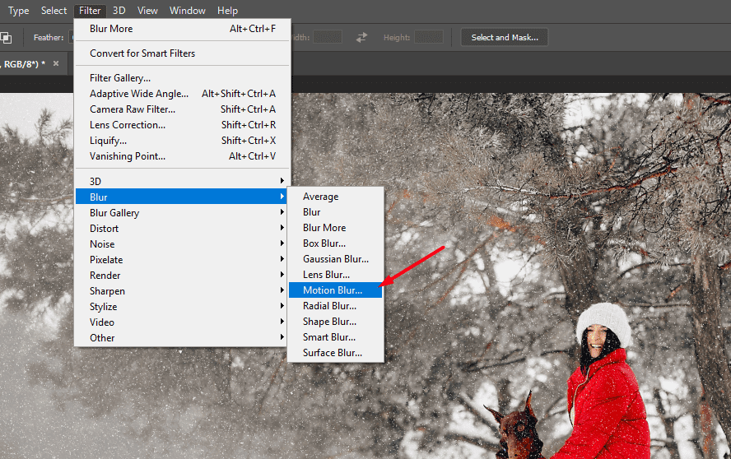Open Vanishing Point filter
Viewport: 731px width, 459px height.
182,156
